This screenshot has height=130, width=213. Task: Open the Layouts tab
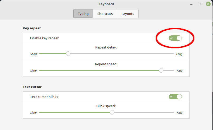(x=127, y=14)
